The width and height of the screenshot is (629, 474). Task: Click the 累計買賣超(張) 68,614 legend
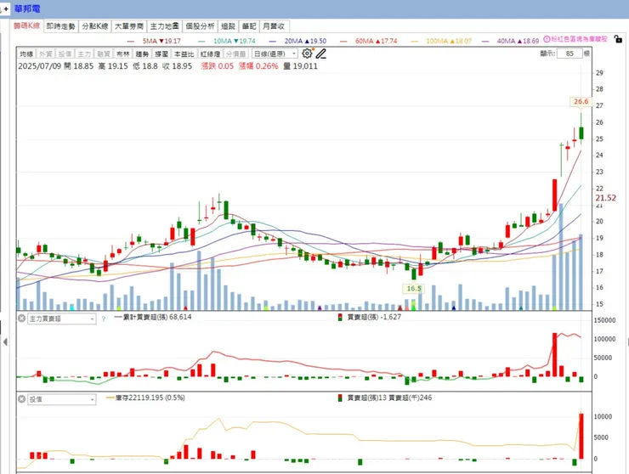[x=153, y=317]
